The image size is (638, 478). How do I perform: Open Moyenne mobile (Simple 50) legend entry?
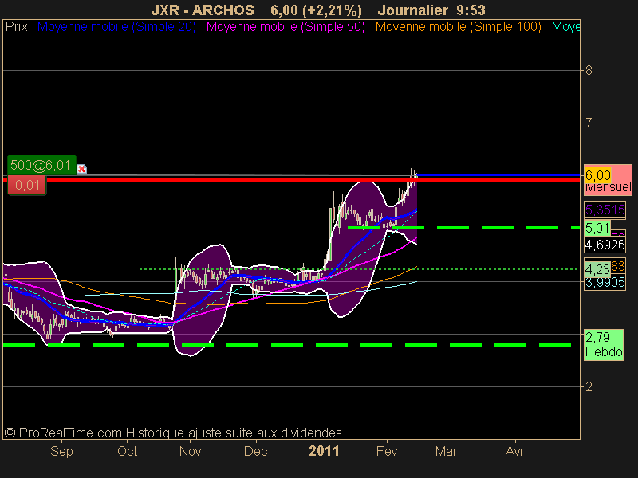pos(286,27)
